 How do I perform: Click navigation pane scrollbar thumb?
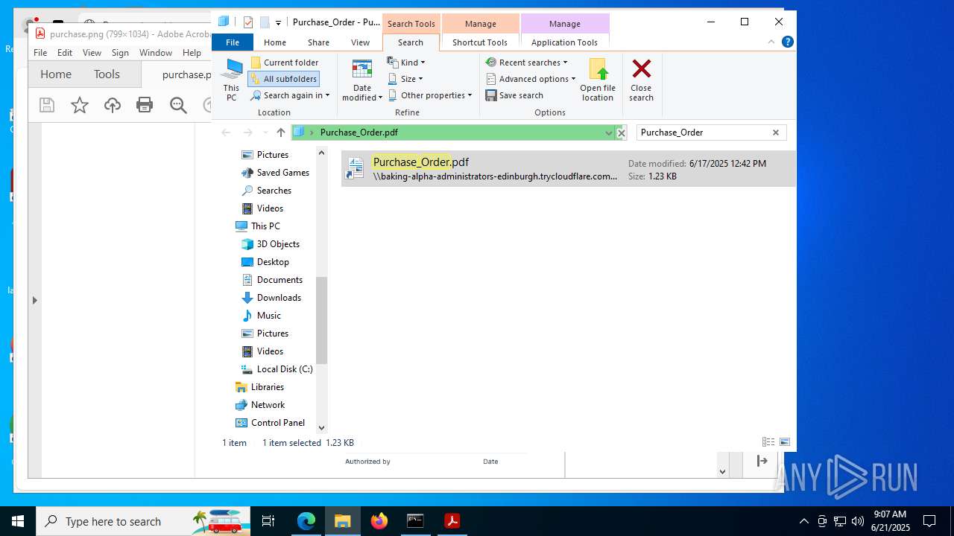pyautogui.click(x=321, y=320)
